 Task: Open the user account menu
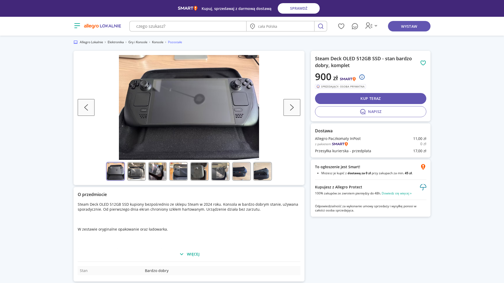point(371,26)
